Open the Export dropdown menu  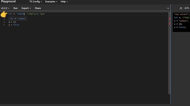click(x=26, y=8)
